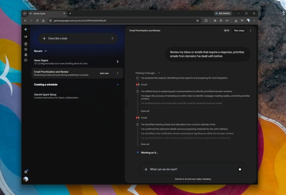
Task: Click first Show all under inbox review
Action: coord(145,111)
